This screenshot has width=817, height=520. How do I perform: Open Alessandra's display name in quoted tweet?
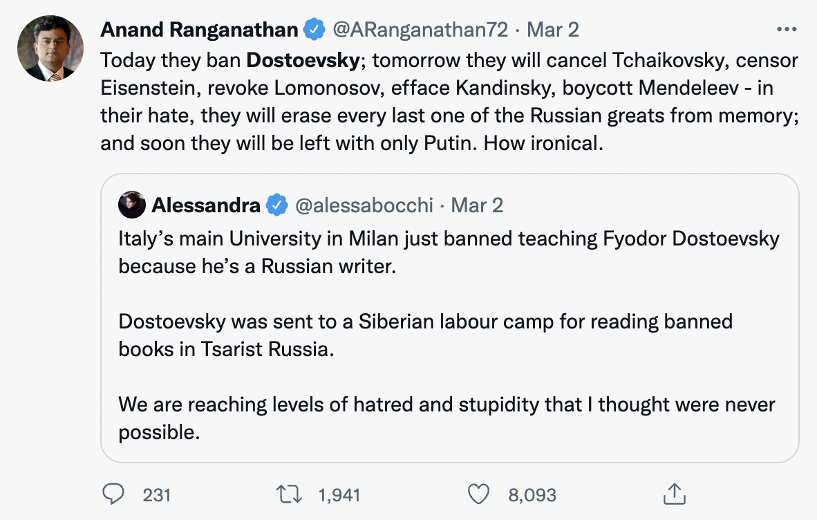tap(206, 205)
